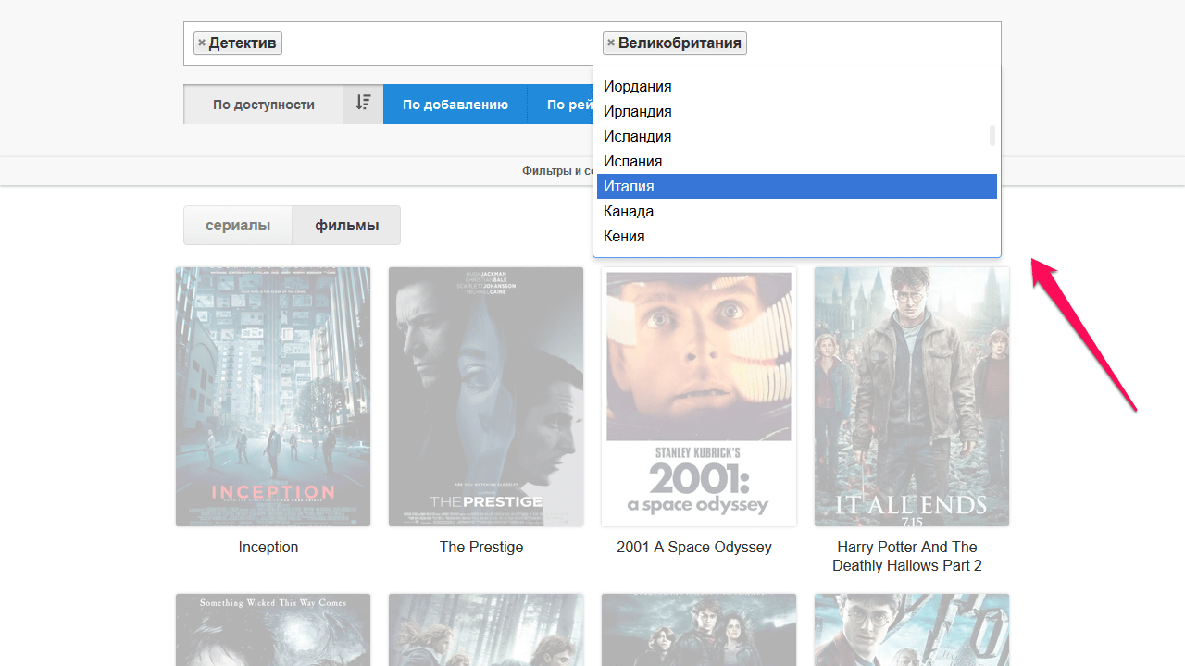Open the Inception poster
This screenshot has width=1185, height=666.
273,397
